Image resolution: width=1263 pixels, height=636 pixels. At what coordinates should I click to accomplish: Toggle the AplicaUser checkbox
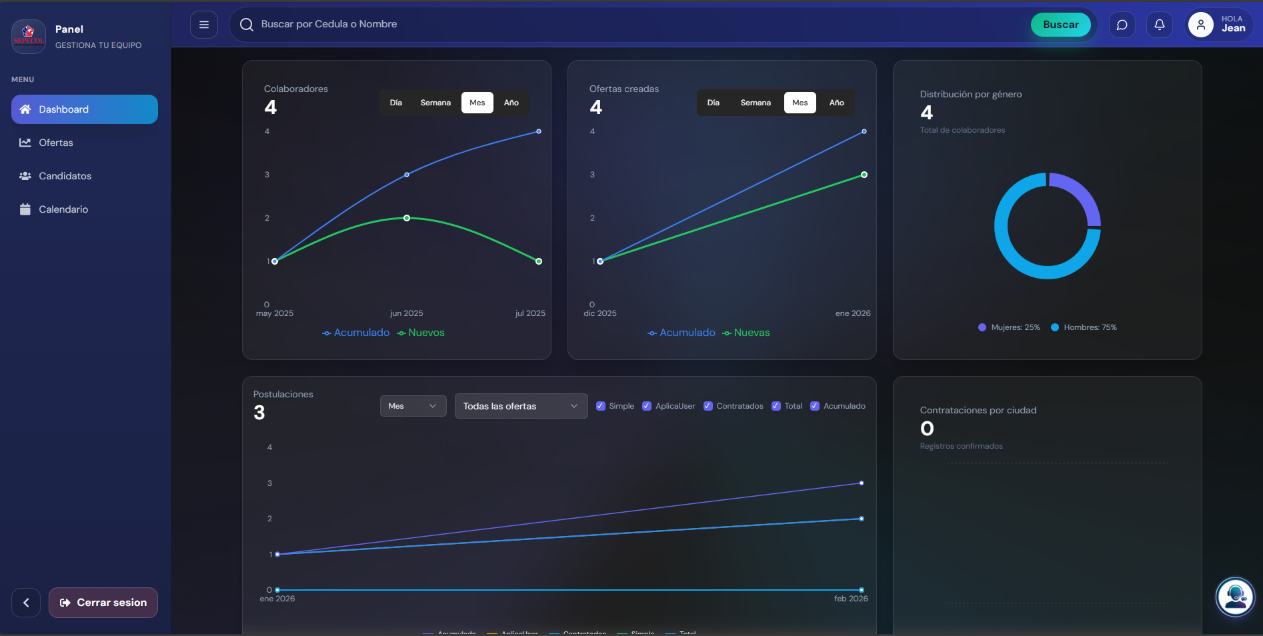coord(647,406)
